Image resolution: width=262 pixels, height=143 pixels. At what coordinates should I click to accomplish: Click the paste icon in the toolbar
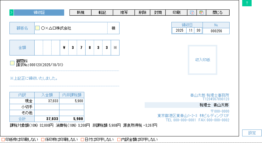[201, 13]
